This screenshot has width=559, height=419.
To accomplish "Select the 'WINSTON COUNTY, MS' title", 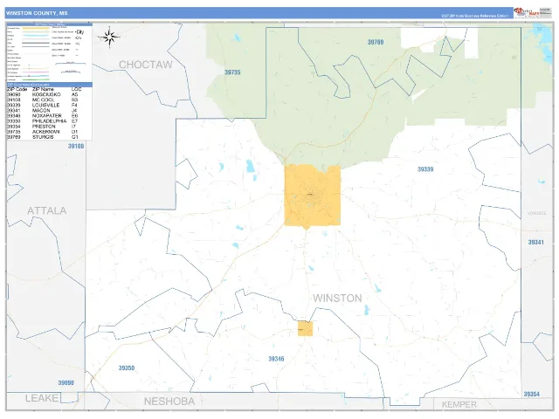I will coord(37,13).
